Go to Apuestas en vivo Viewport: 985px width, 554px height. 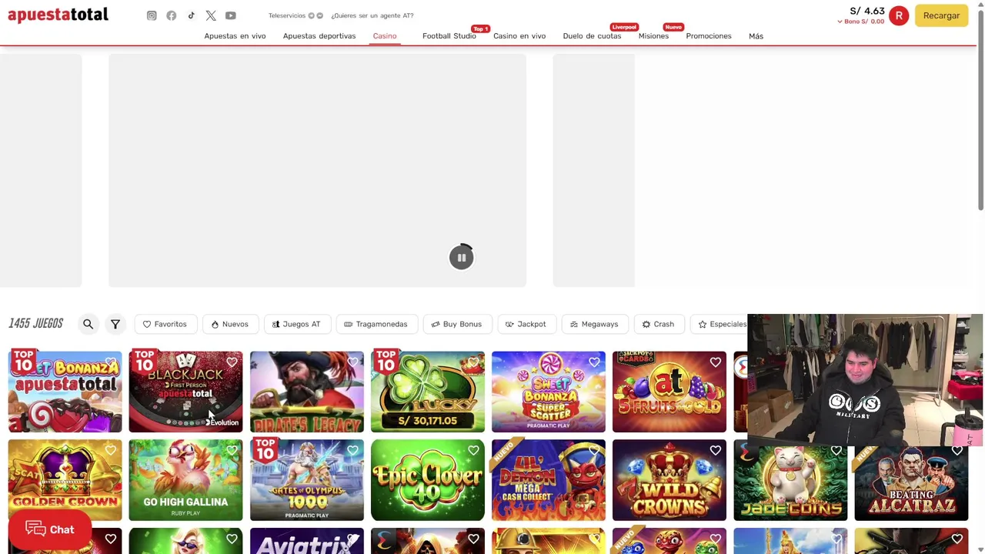(235, 36)
